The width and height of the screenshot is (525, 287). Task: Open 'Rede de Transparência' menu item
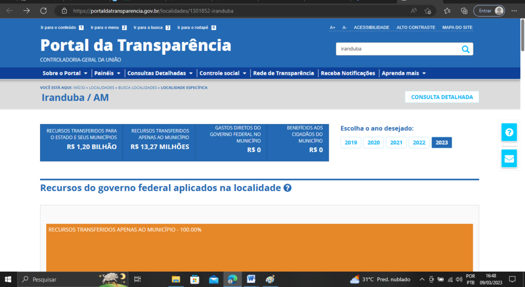tap(284, 73)
